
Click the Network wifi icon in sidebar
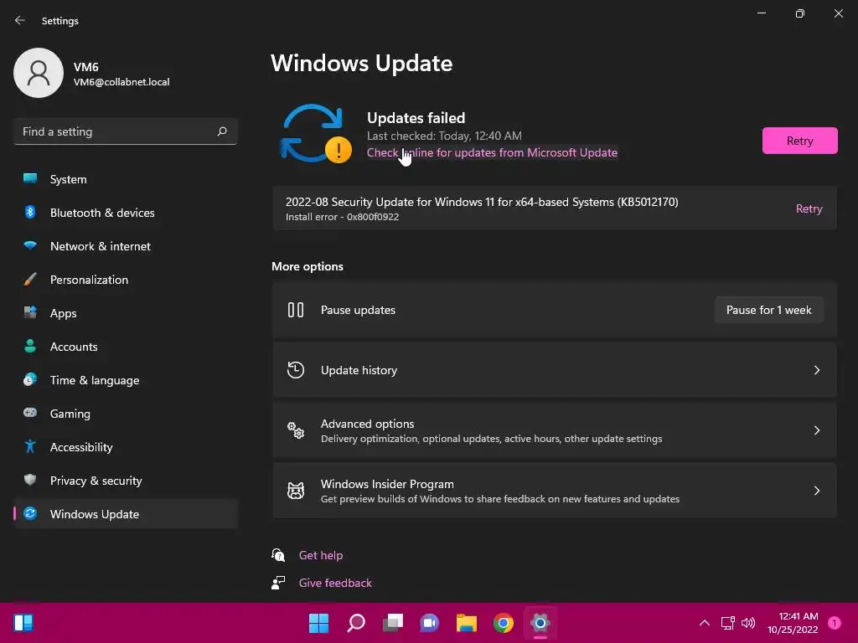tap(30, 245)
